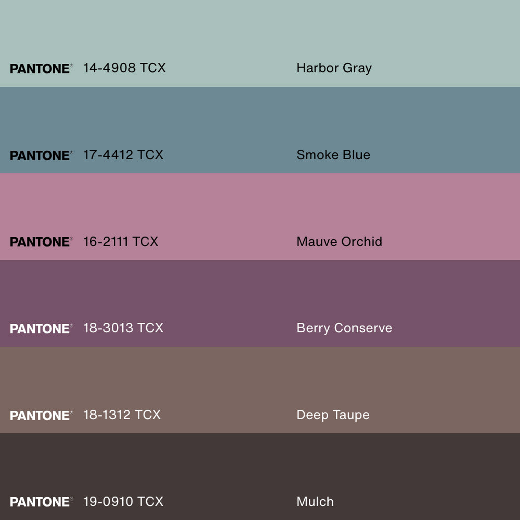Click the 'Mulch' name label
The height and width of the screenshot is (520, 520).
pyautogui.click(x=315, y=502)
